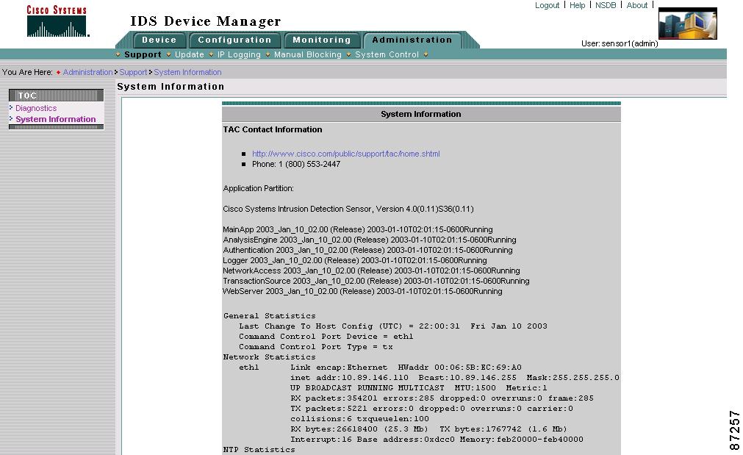Click 'Command Control Port Device = eth1'
Image resolution: width=743 pixels, height=455 pixels.
pos(326,337)
